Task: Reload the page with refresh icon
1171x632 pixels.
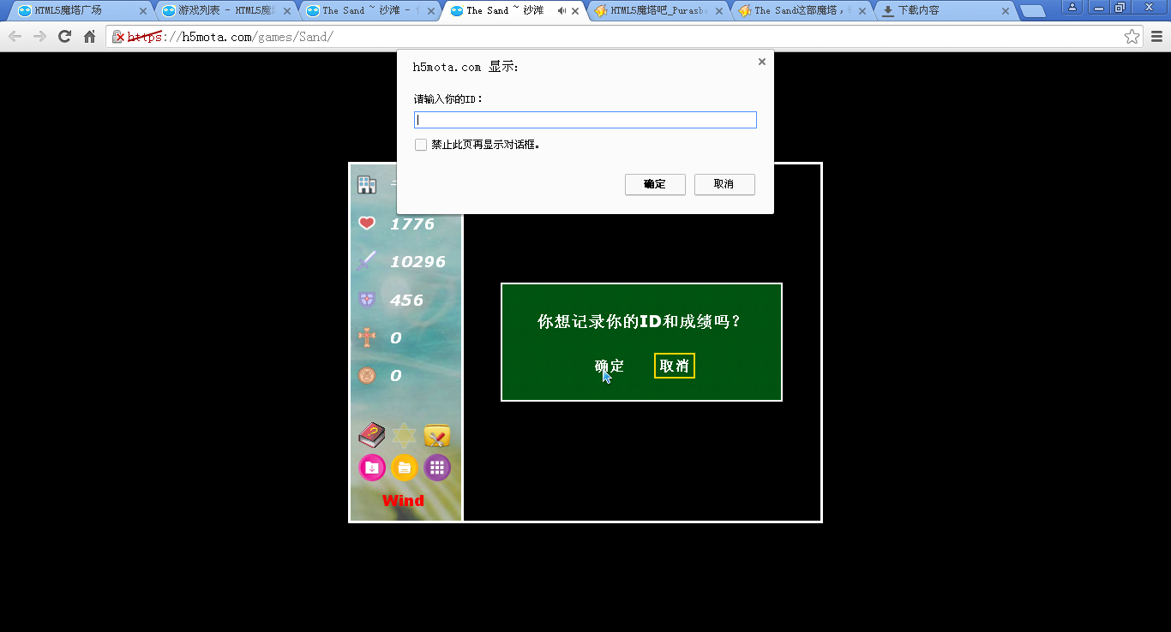Action: [x=64, y=37]
